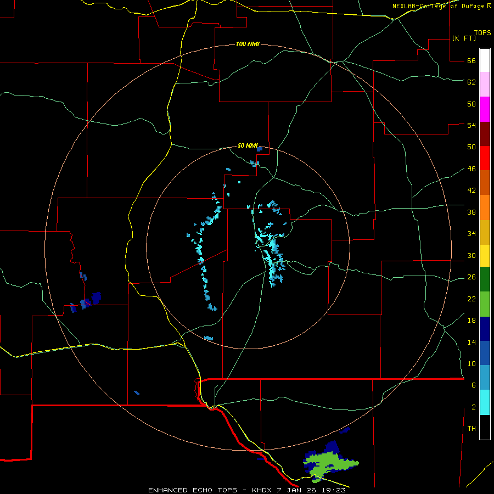The image size is (494, 494).
Task: Click the "54" scale label
Action: click(x=471, y=125)
